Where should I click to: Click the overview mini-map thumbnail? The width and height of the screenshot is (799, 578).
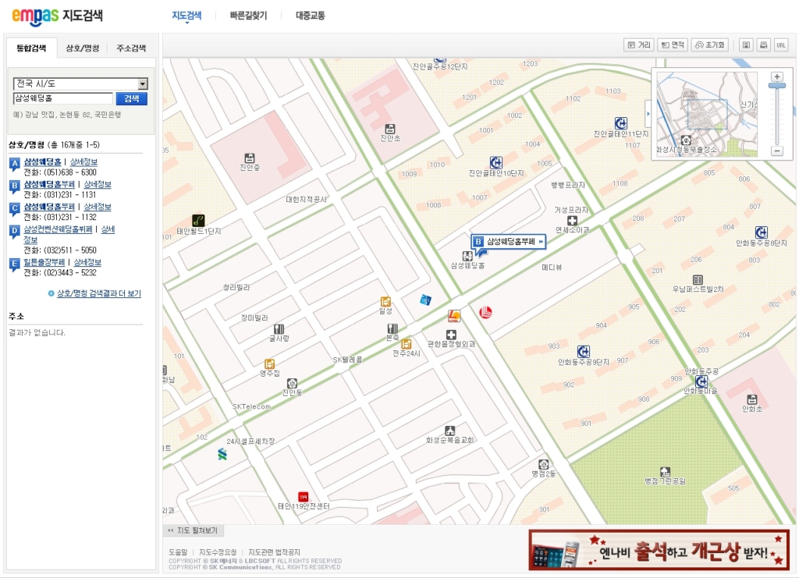[x=707, y=114]
